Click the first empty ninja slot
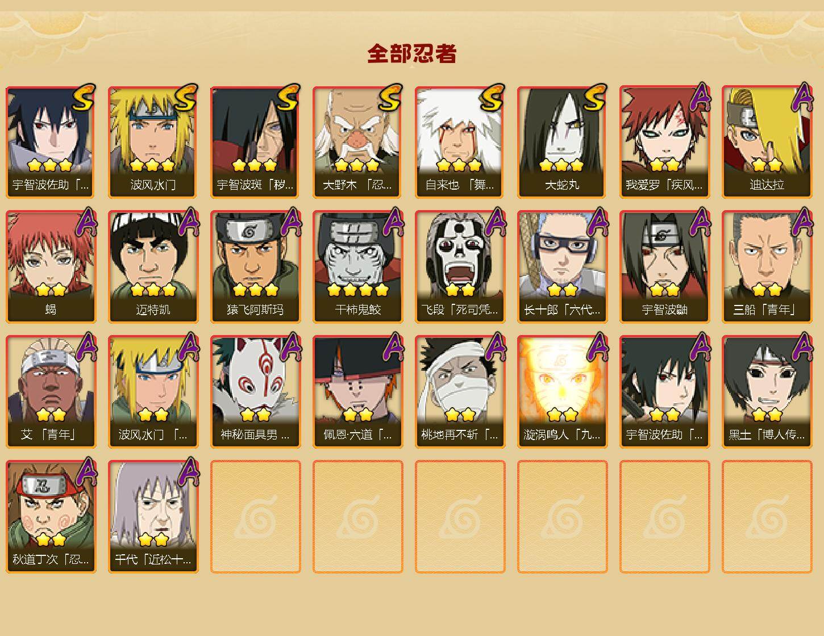The width and height of the screenshot is (824, 636). click(x=255, y=517)
